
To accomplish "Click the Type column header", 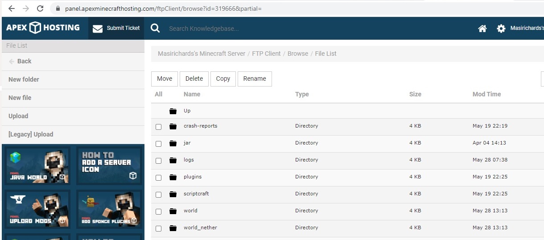I will pyautogui.click(x=302, y=94).
